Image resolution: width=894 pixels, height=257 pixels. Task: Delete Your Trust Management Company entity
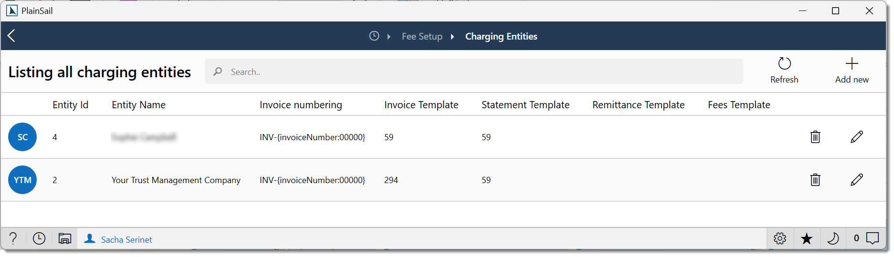[815, 180]
